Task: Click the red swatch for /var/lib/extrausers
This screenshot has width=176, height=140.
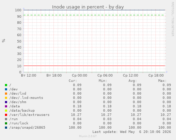Action: point(6,115)
